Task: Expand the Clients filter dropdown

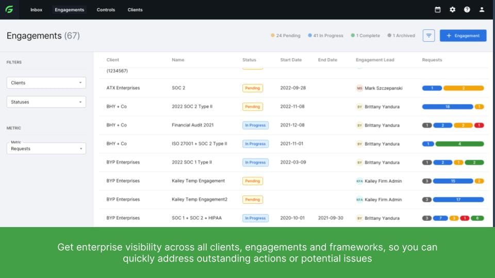Action: click(46, 83)
